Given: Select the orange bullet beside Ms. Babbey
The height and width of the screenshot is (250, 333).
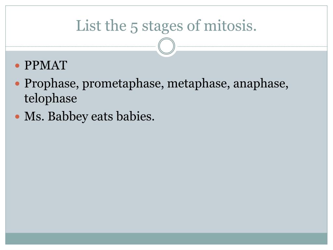Looking at the screenshot, I should click(18, 117).
